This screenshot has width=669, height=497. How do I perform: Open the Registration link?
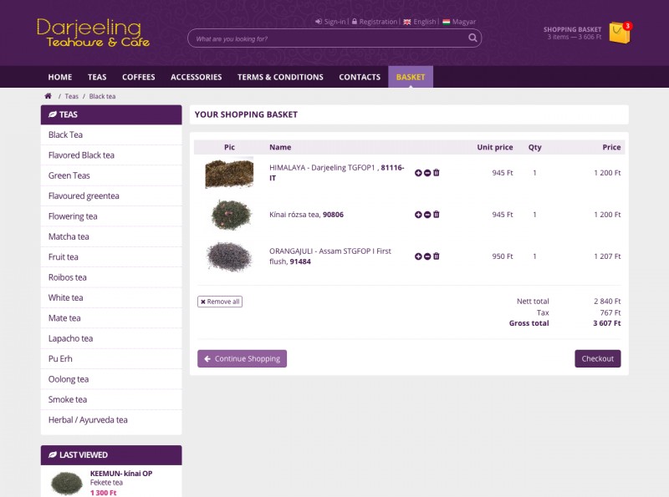tap(377, 22)
